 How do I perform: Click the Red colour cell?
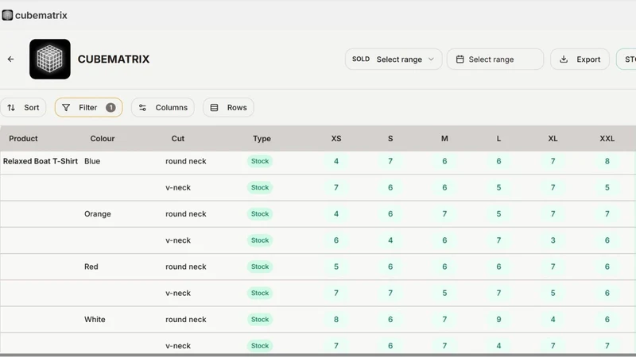pos(91,267)
